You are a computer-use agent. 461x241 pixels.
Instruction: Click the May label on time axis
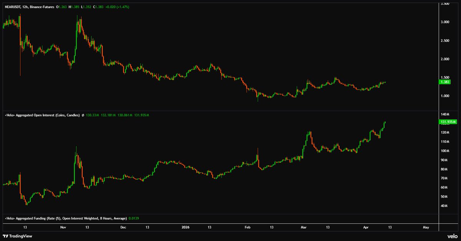point(426,227)
